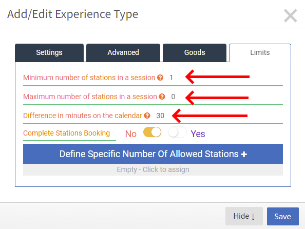305x229 pixels.
Task: Click help icon for maximum stations
Action: tap(162, 97)
